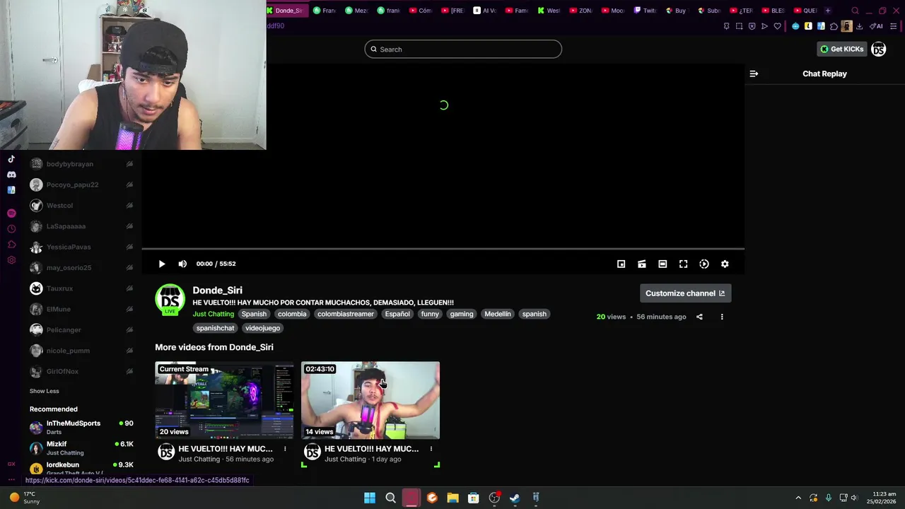Screen dimensions: 905x509
Task: Open the InTheMudSports recommended channel
Action: [81, 427]
